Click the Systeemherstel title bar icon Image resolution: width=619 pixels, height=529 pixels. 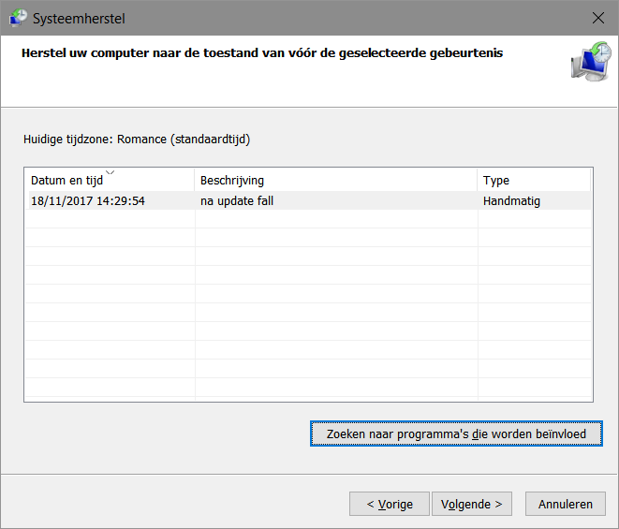point(18,18)
